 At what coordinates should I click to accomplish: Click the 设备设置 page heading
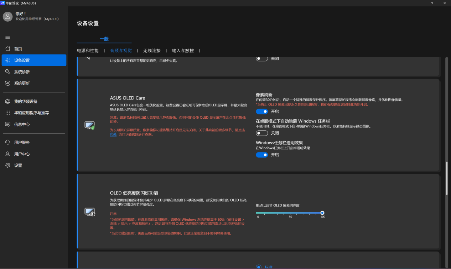click(88, 23)
